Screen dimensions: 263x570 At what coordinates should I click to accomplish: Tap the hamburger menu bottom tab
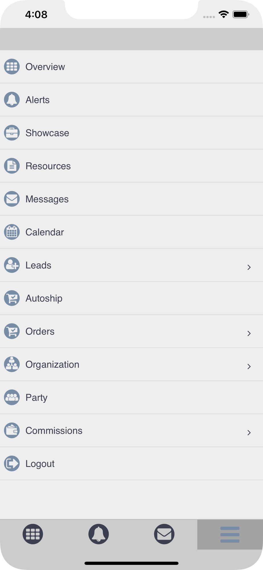pyautogui.click(x=230, y=534)
